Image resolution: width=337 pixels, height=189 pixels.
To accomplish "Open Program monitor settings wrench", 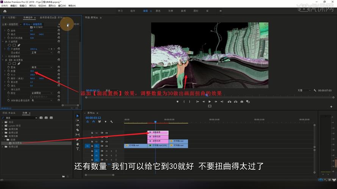I will click(315, 90).
